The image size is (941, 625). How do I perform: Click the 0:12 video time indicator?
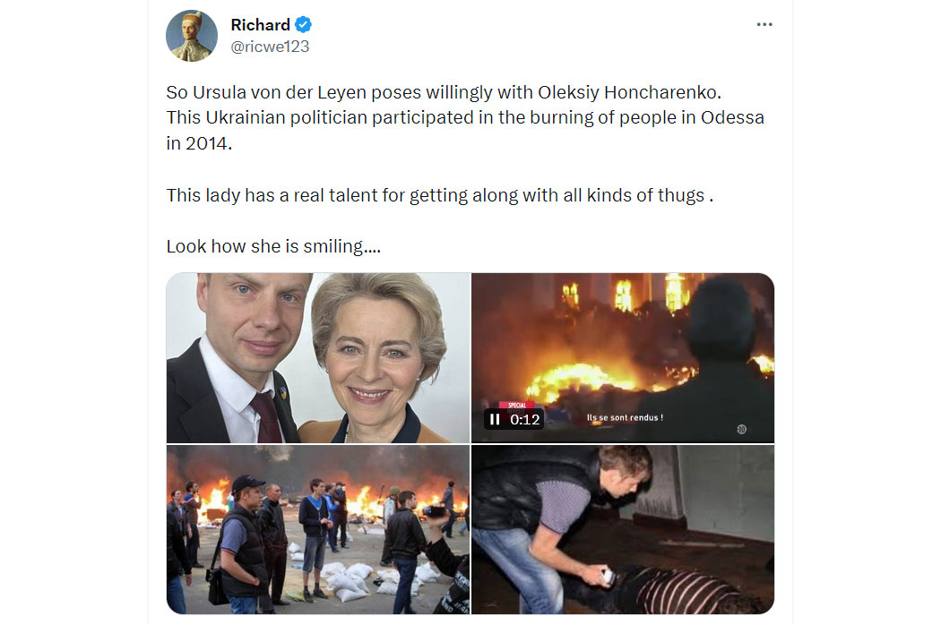pyautogui.click(x=524, y=419)
